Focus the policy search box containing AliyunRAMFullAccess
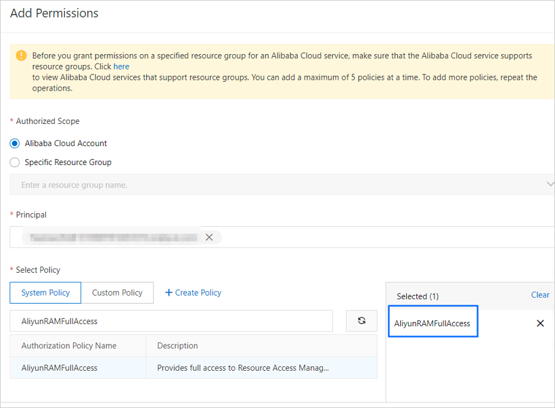555x408 pixels. coord(171,321)
